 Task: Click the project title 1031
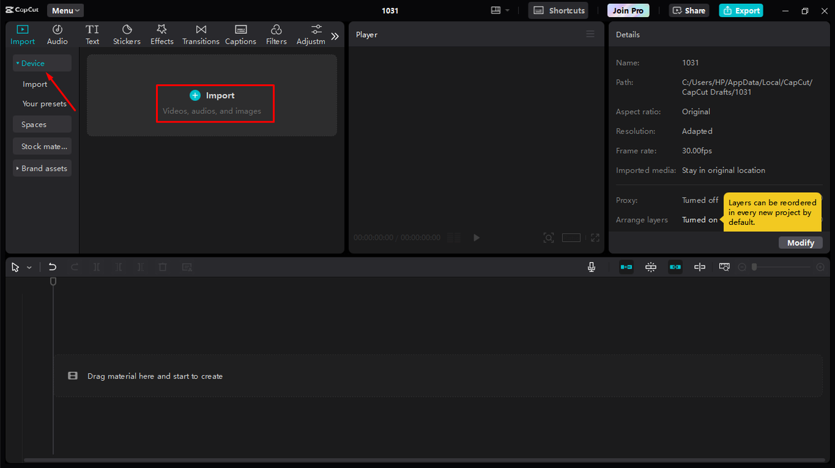point(390,10)
